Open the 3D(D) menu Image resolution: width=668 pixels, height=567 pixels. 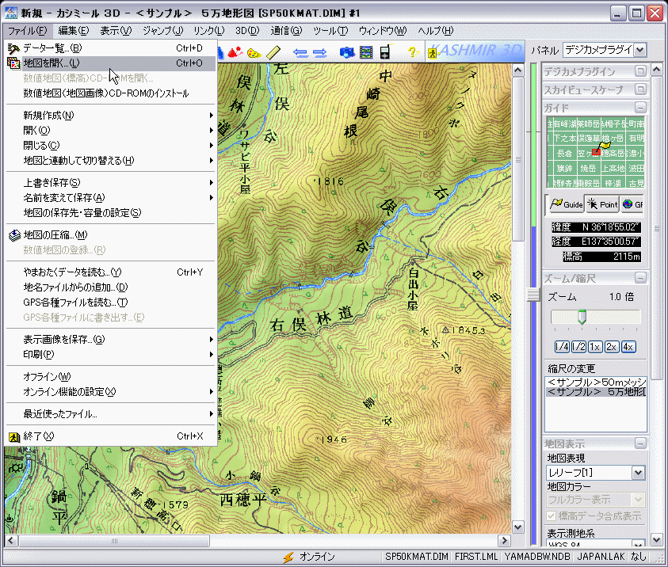coord(247,31)
